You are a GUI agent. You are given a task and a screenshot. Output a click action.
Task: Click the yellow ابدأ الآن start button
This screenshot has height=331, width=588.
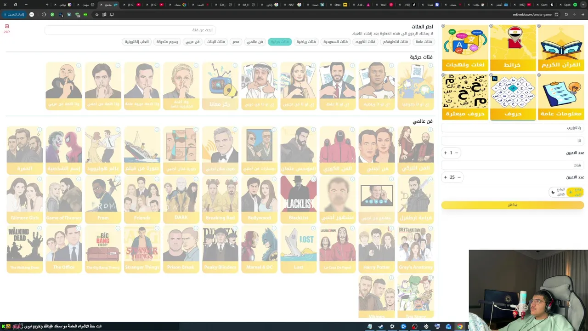click(512, 205)
